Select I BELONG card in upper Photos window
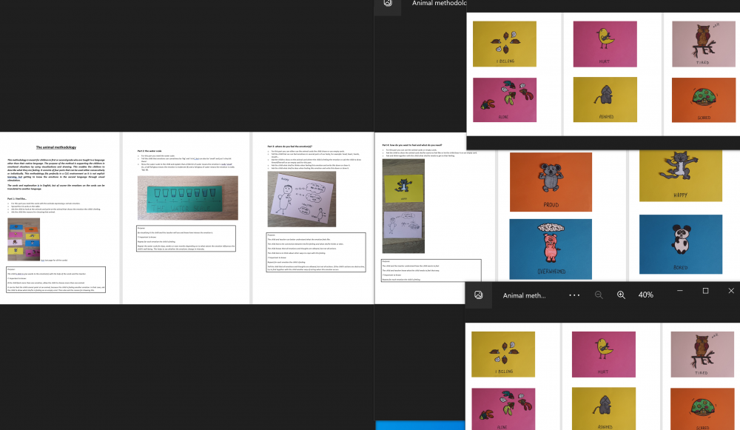 [505, 44]
